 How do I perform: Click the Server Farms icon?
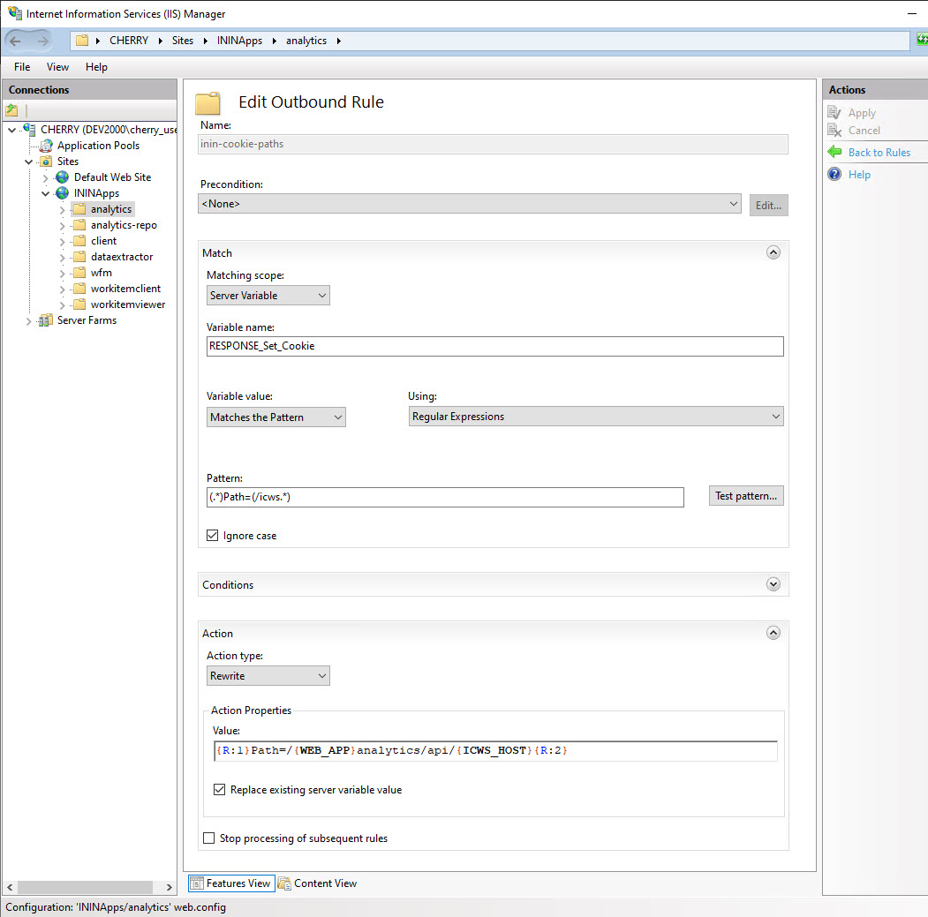[45, 320]
